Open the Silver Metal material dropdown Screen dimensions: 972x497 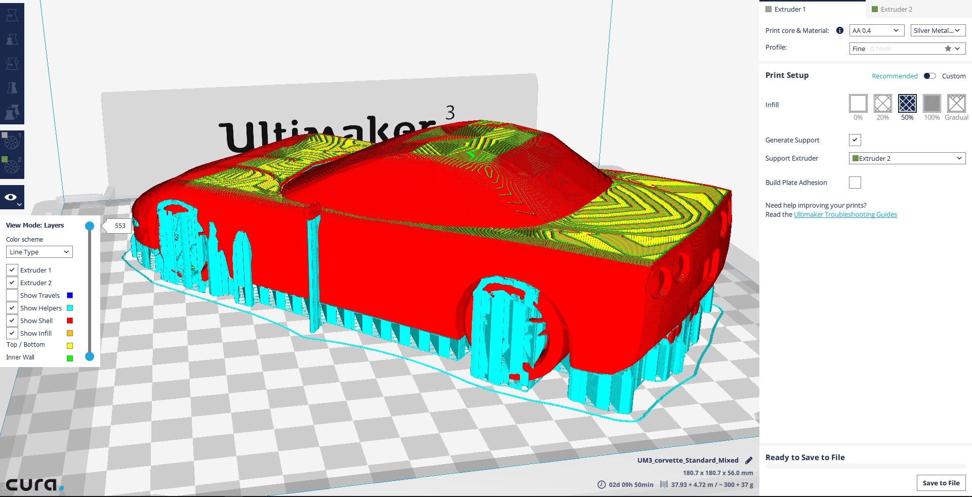click(x=938, y=30)
